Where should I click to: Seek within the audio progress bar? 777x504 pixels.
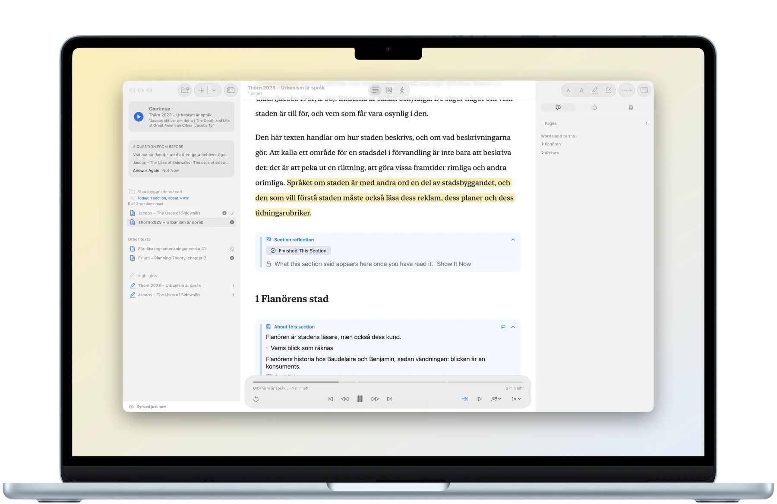388,382
